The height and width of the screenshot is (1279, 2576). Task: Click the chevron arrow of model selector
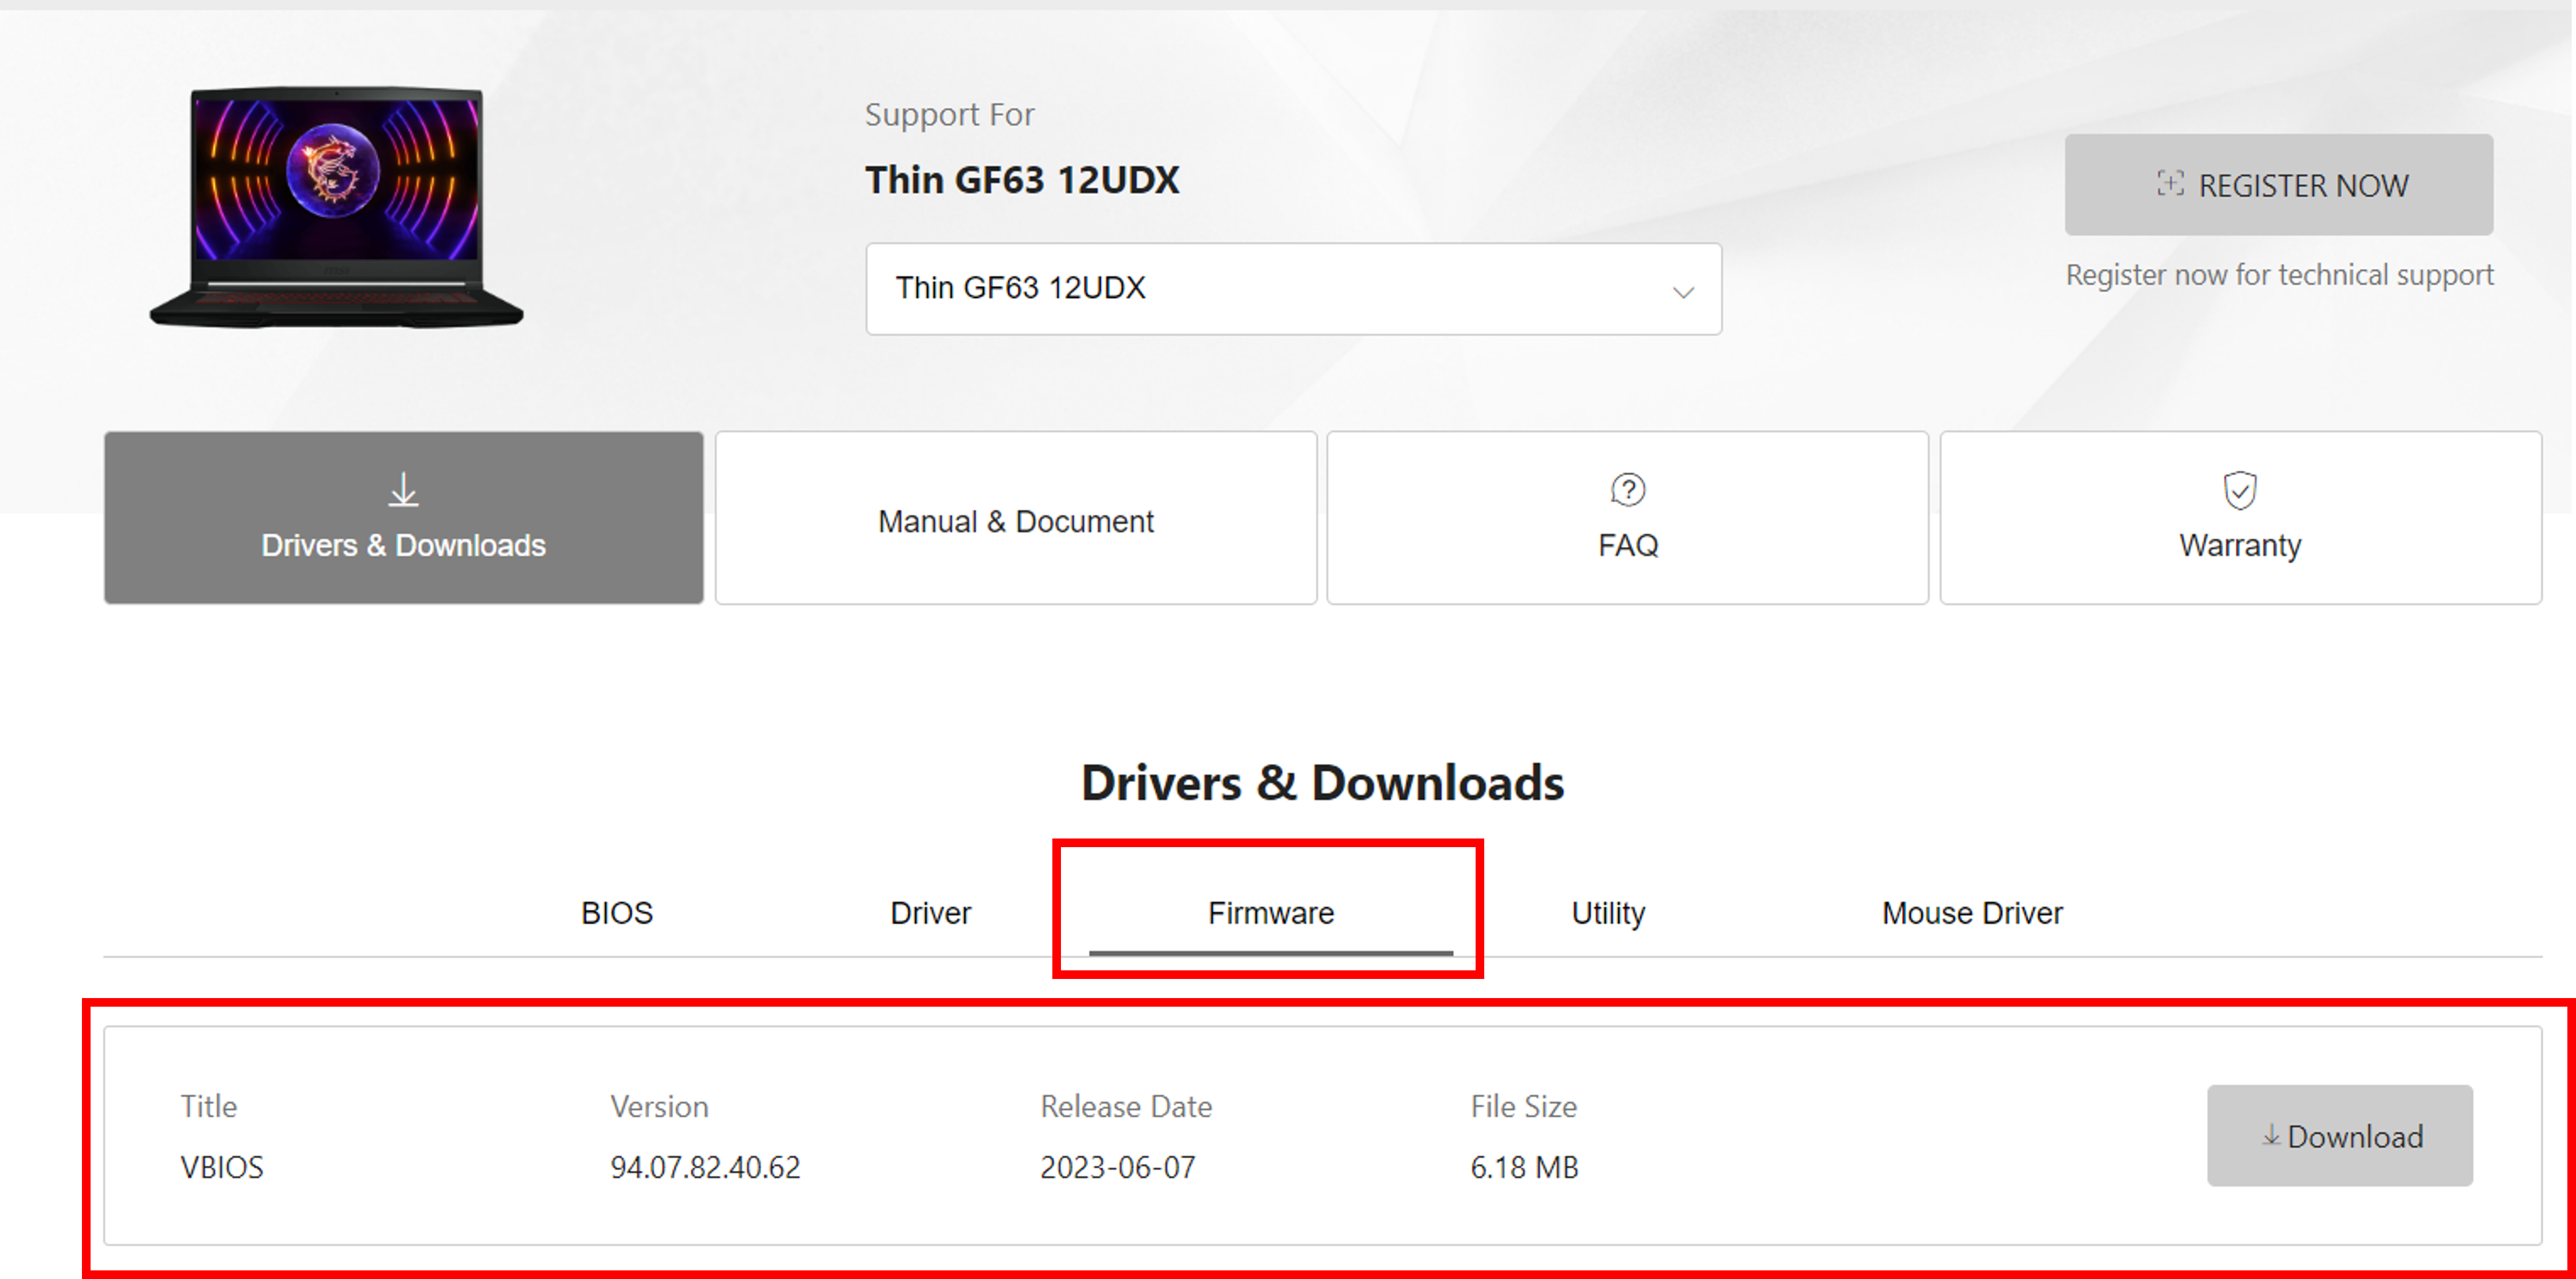(x=1683, y=292)
